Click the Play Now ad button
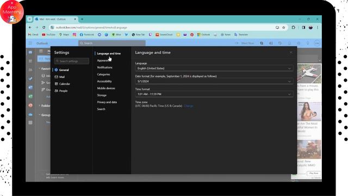 pyautogui.click(x=314, y=173)
